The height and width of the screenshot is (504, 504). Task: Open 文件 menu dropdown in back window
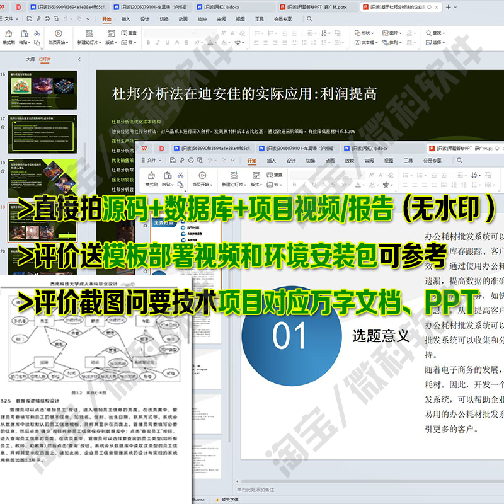[9, 19]
